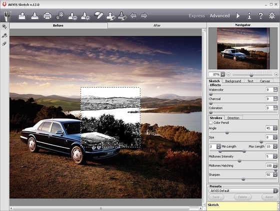This screenshot has height=211, width=280.
Task: Save presets via download-with-gear icon
Action: tap(85, 16)
